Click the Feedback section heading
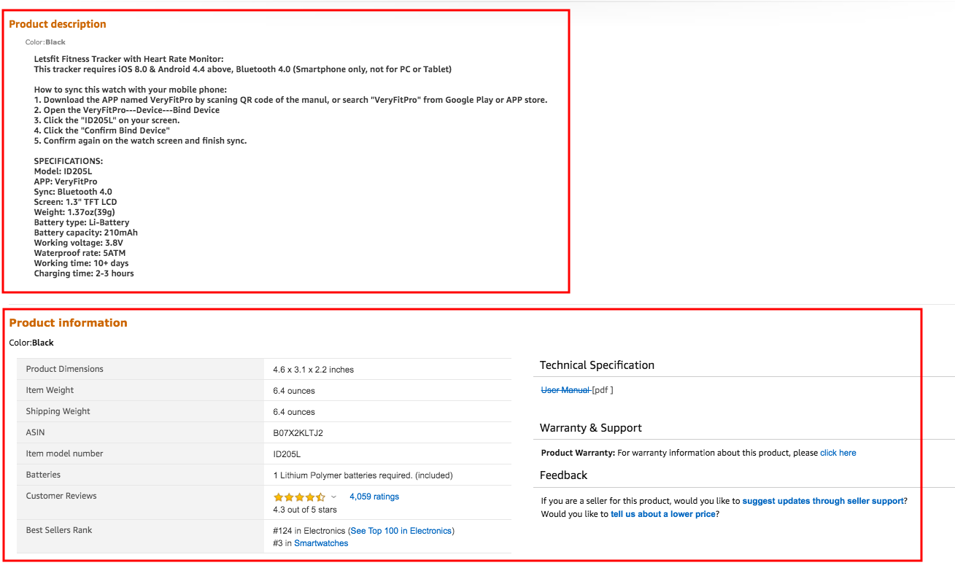 tap(565, 475)
